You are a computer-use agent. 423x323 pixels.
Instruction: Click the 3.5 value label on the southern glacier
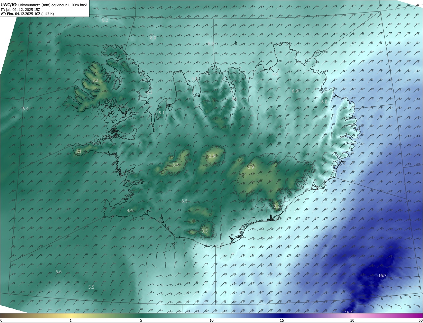(205, 231)
